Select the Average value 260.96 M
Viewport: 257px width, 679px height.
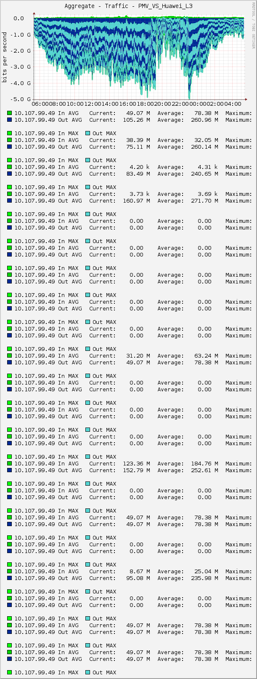pyautogui.click(x=204, y=120)
